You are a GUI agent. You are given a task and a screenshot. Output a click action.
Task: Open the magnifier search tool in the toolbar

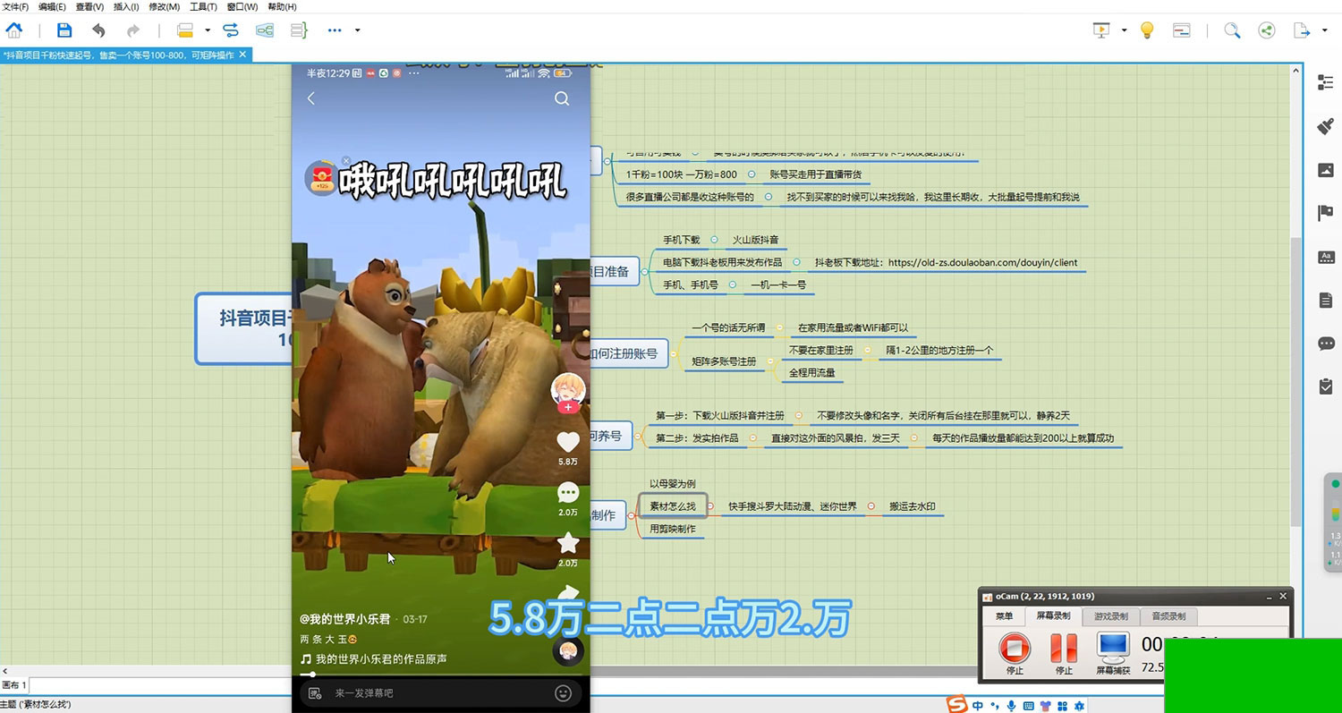point(1232,30)
